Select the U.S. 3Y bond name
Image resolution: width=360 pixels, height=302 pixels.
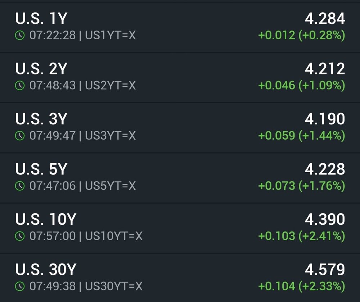tap(41, 119)
